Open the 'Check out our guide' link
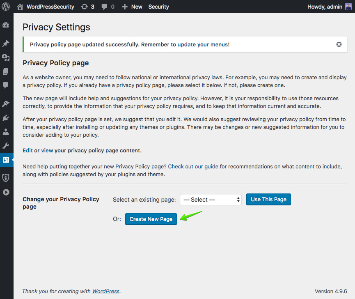Image resolution: width=355 pixels, height=299 pixels. [x=193, y=166]
